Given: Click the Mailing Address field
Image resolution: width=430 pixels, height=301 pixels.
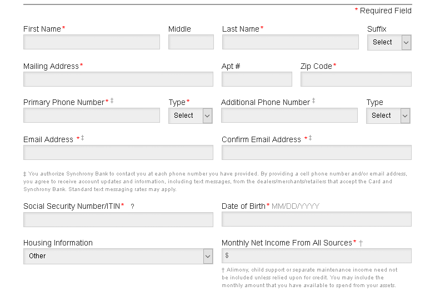Looking at the screenshot, I should coord(118,79).
